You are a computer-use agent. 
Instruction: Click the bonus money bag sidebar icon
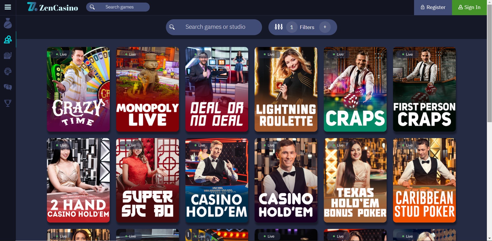8,23
